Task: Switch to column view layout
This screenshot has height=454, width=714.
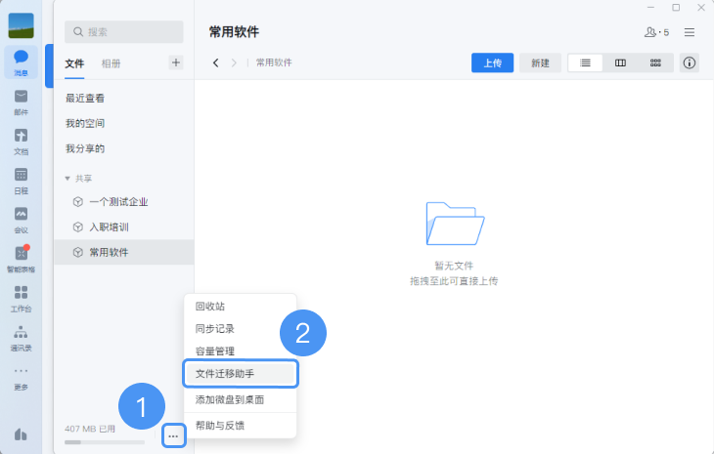Action: [620, 62]
